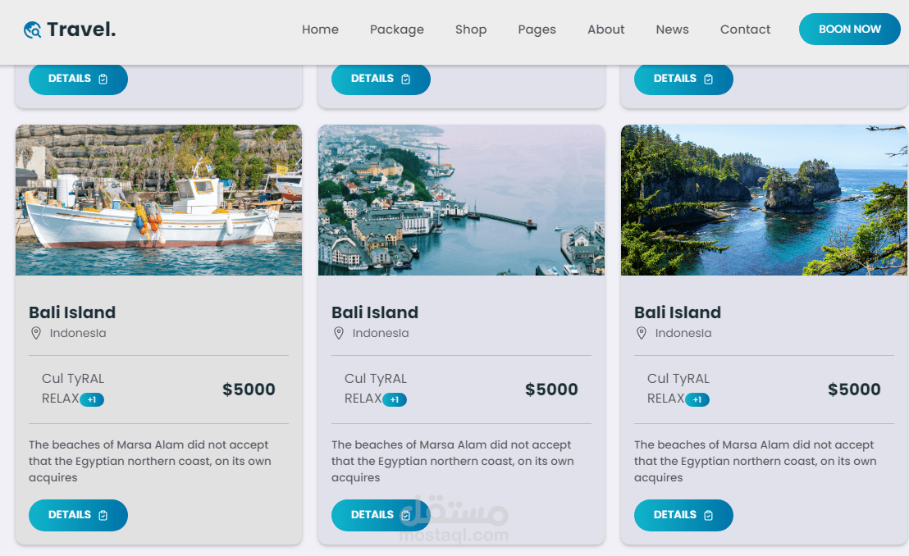This screenshot has width=909, height=556.
Task: Open the News section
Action: [x=673, y=30]
